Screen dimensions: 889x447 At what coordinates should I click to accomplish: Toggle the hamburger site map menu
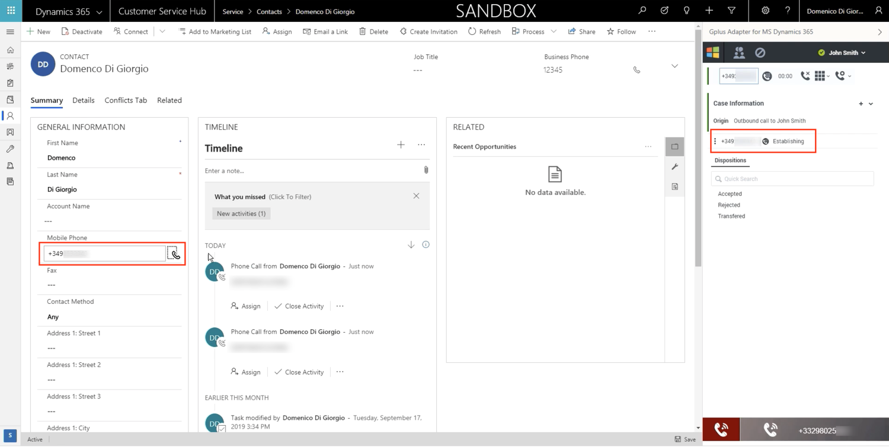pos(10,32)
